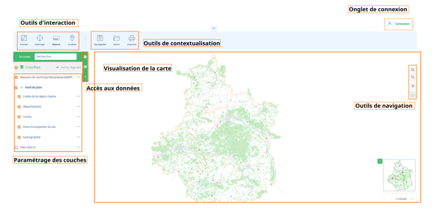This screenshot has height=209, width=434.
Task: Click the fond de plan group label
Action: (x=34, y=87)
